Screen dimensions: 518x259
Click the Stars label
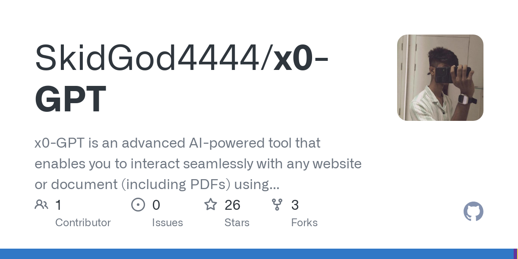[237, 223]
